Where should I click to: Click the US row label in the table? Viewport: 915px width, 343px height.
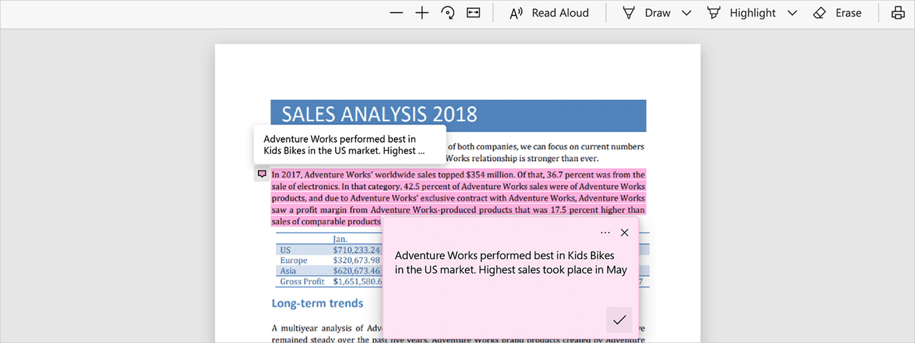(x=285, y=250)
